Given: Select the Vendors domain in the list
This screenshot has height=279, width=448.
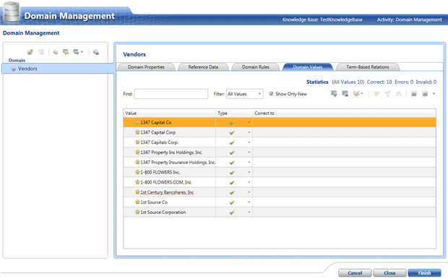Looking at the screenshot, I should (x=58, y=69).
